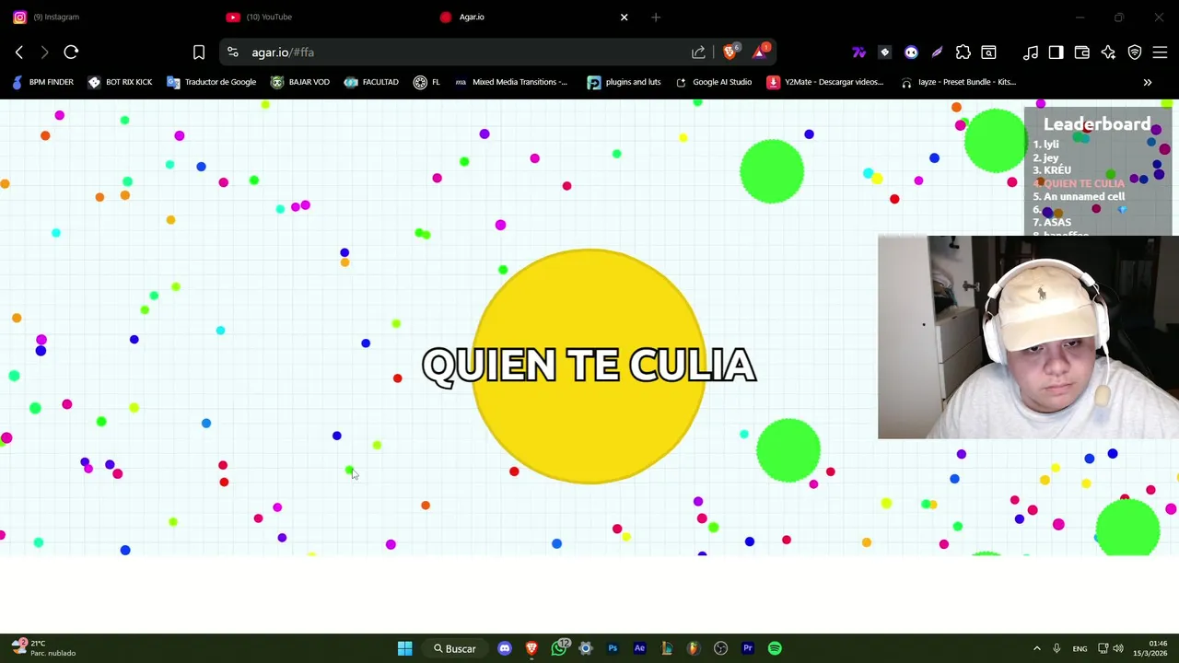Open the plugins and luts bookmark
This screenshot has width=1179, height=663.
(625, 82)
